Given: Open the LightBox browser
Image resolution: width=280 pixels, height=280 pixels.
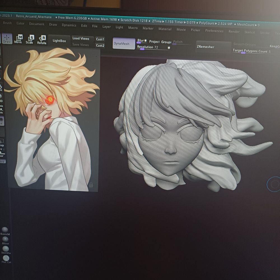Looking at the screenshot, I should point(59,41).
